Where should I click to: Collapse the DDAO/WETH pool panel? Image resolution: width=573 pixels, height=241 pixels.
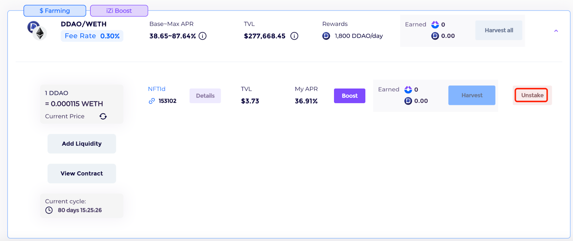point(556,31)
